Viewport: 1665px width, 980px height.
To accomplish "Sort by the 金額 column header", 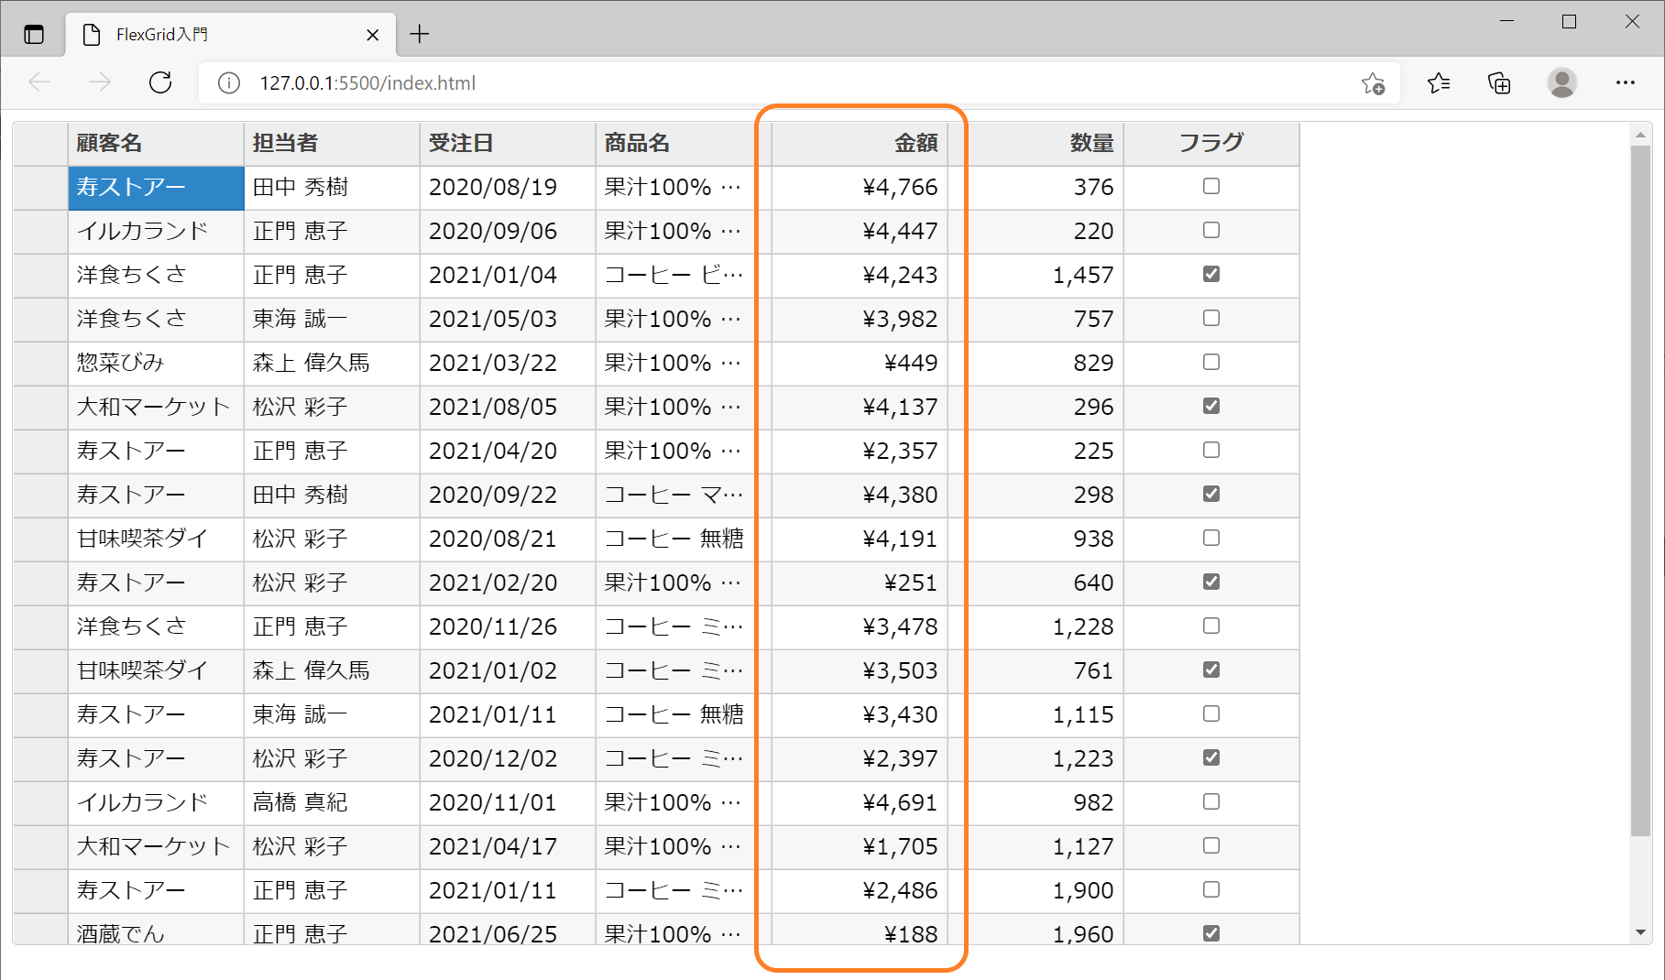I will pos(860,144).
